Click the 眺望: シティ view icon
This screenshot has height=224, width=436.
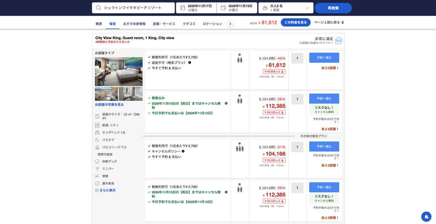coord(97,125)
